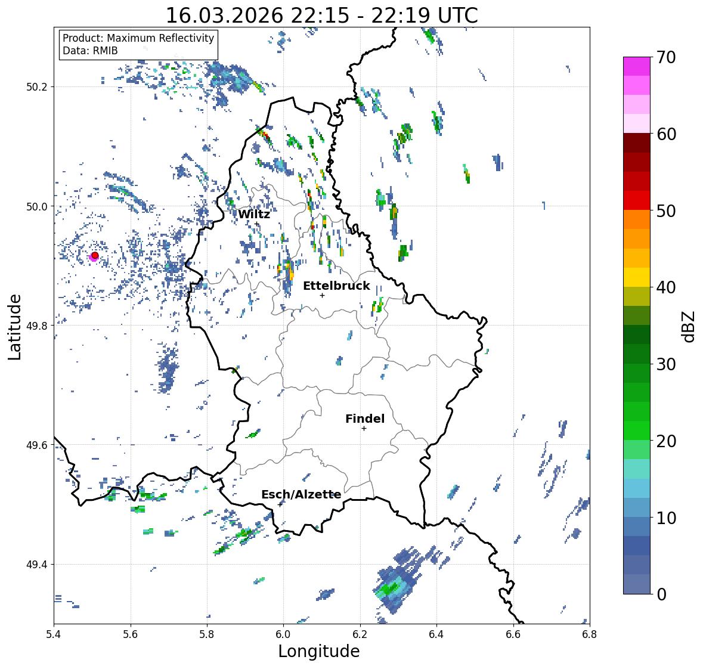703x666 pixels.
Task: Click the 50.2 latitude tick label
Action: 37,87
